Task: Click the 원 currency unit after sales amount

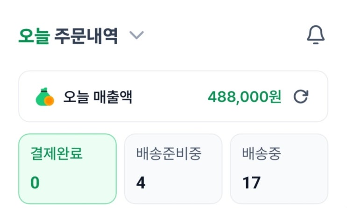Action: point(275,97)
